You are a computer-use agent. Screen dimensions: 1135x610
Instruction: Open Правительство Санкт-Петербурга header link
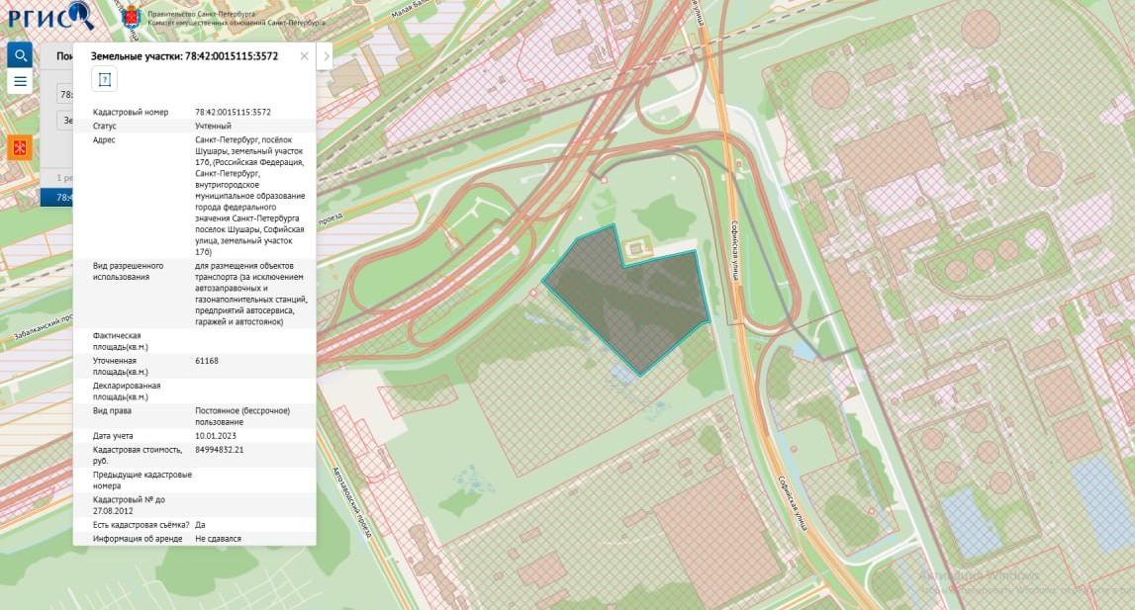click(201, 14)
